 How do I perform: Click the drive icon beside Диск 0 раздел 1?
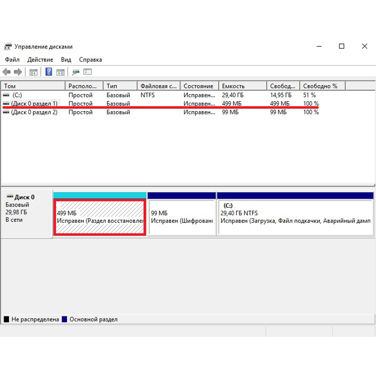pos(6,104)
